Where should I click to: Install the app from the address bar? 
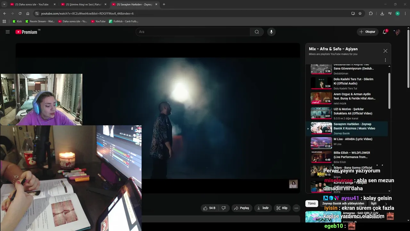353,13
